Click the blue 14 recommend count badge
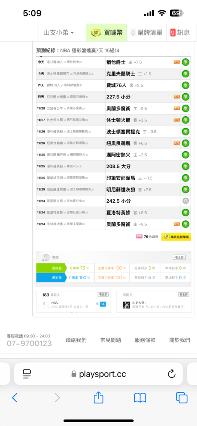Viewport: 197px width, 426px height. (103, 304)
